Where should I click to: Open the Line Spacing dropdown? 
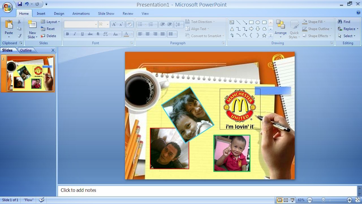(x=179, y=24)
